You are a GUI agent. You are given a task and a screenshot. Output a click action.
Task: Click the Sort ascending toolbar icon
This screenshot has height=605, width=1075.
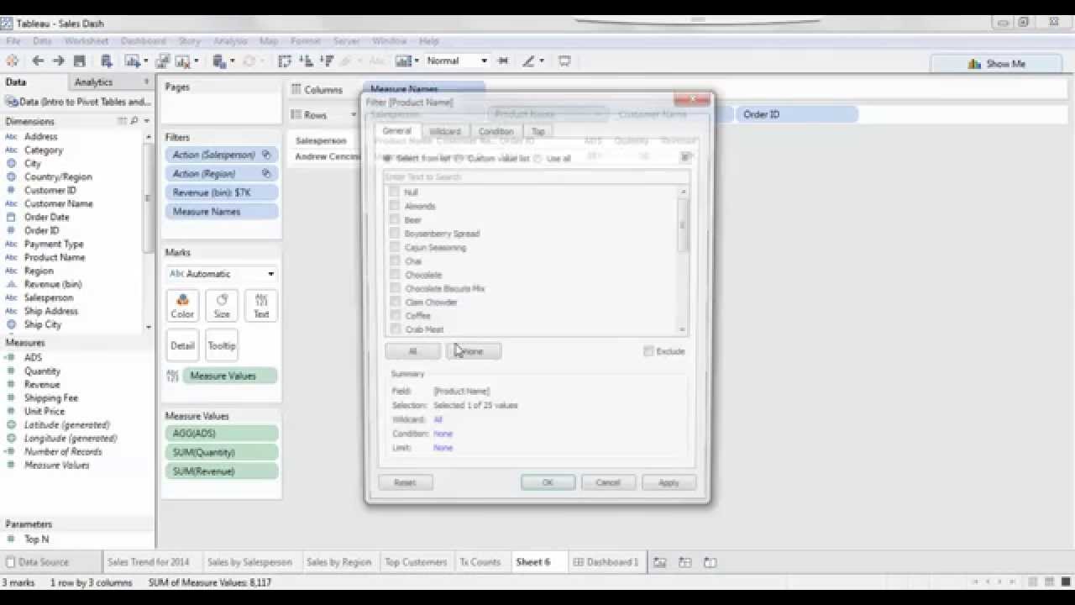[x=306, y=60]
